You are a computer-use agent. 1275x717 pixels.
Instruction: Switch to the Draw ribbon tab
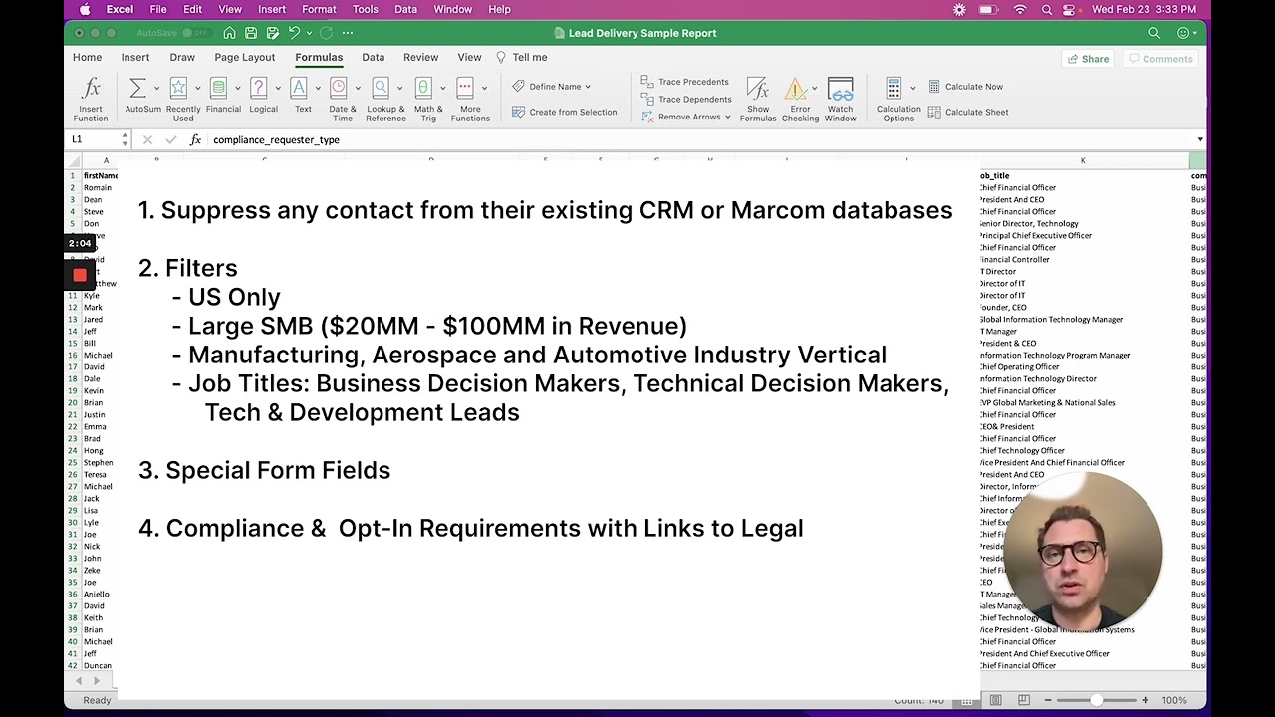[182, 57]
